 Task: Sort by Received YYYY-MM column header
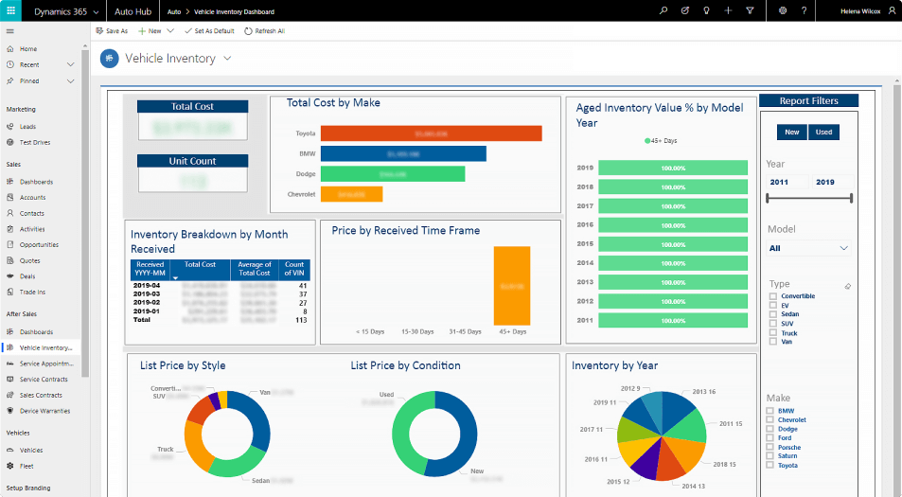150,269
